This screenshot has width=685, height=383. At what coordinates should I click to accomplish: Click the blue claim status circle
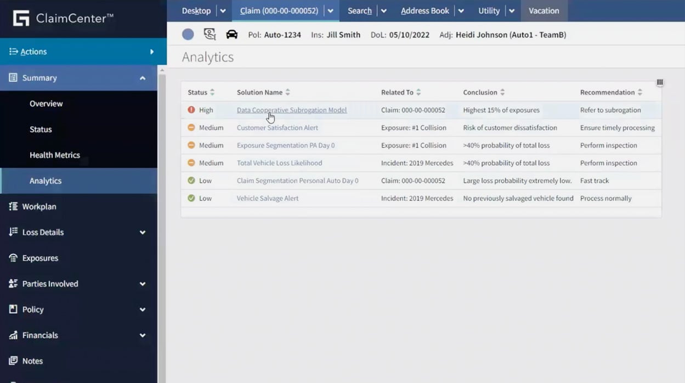(188, 34)
